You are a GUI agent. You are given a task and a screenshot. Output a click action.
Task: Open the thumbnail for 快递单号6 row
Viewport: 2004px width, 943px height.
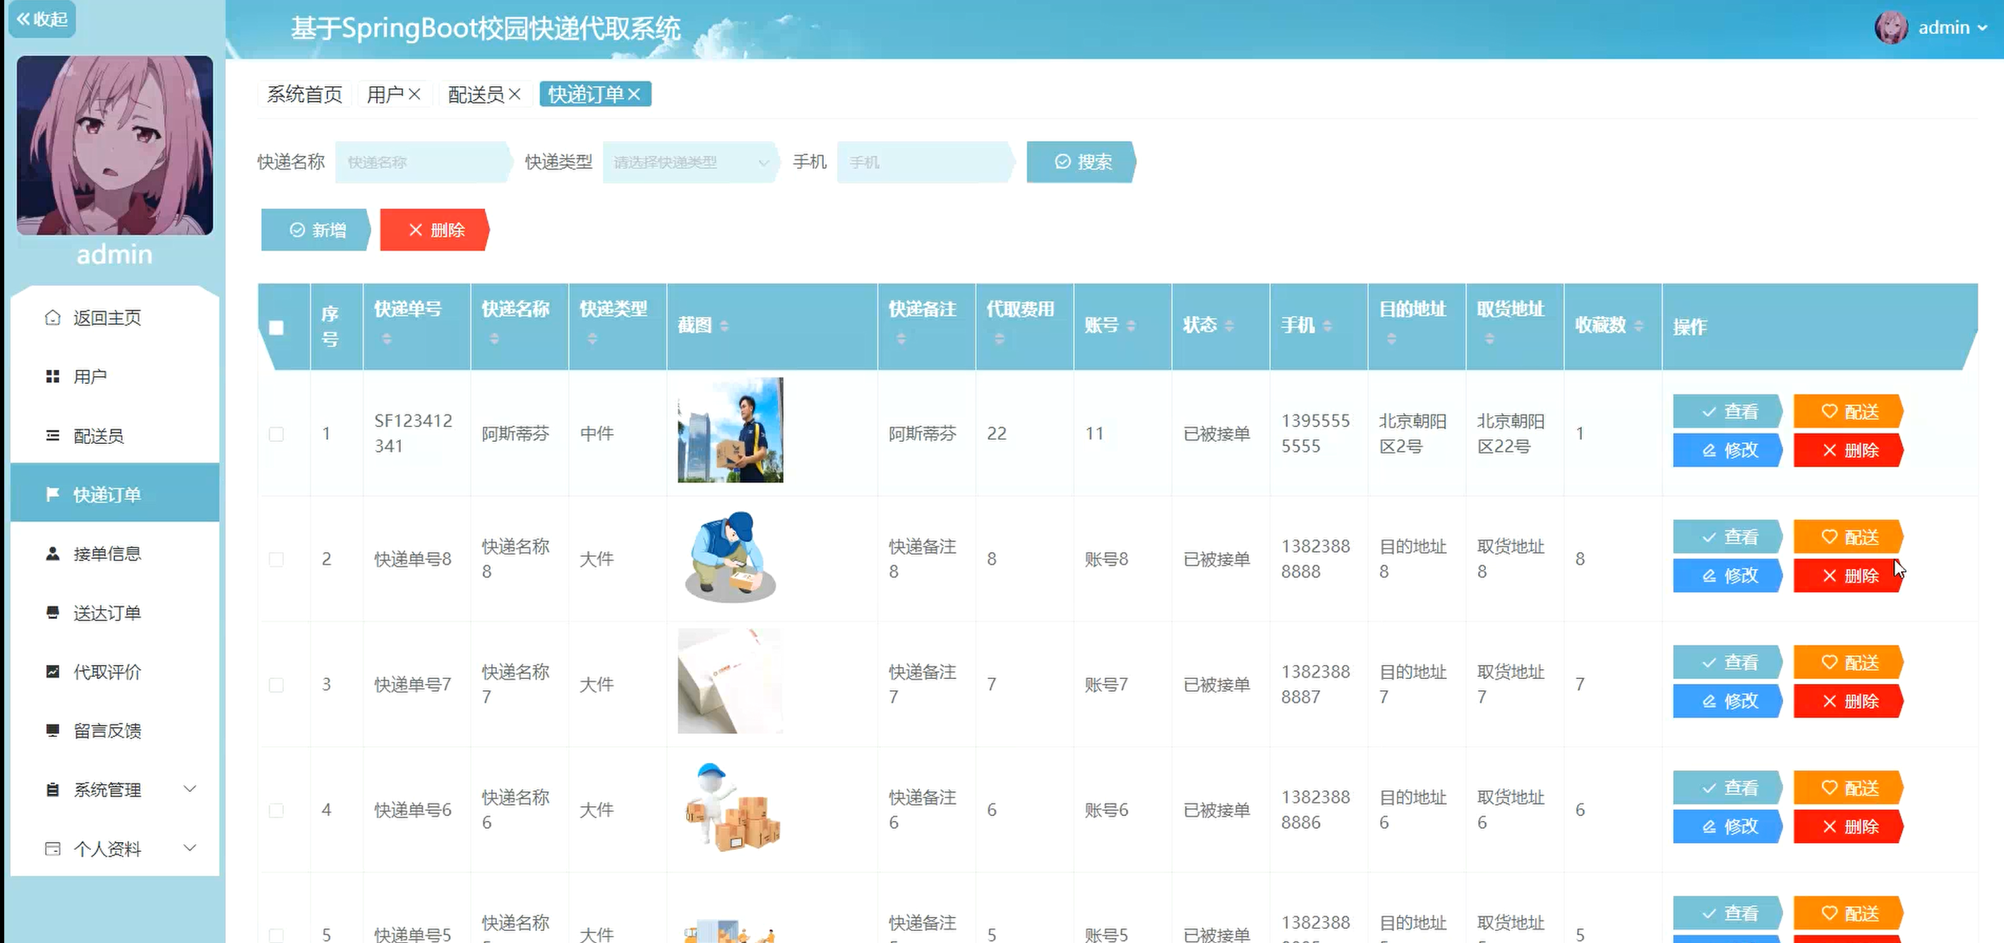pyautogui.click(x=731, y=807)
